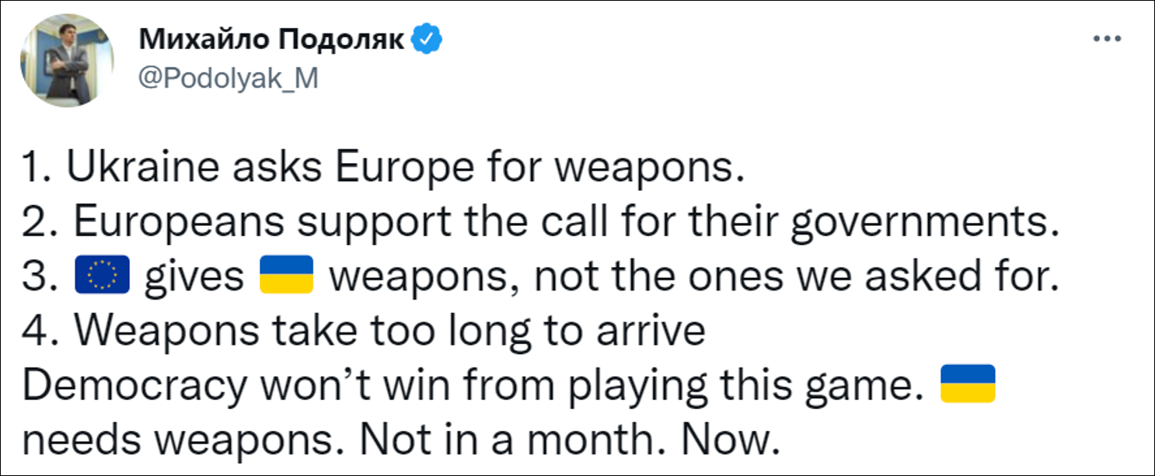Open the three-dot more options menu
This screenshot has width=1155, height=476.
pos(1107,40)
